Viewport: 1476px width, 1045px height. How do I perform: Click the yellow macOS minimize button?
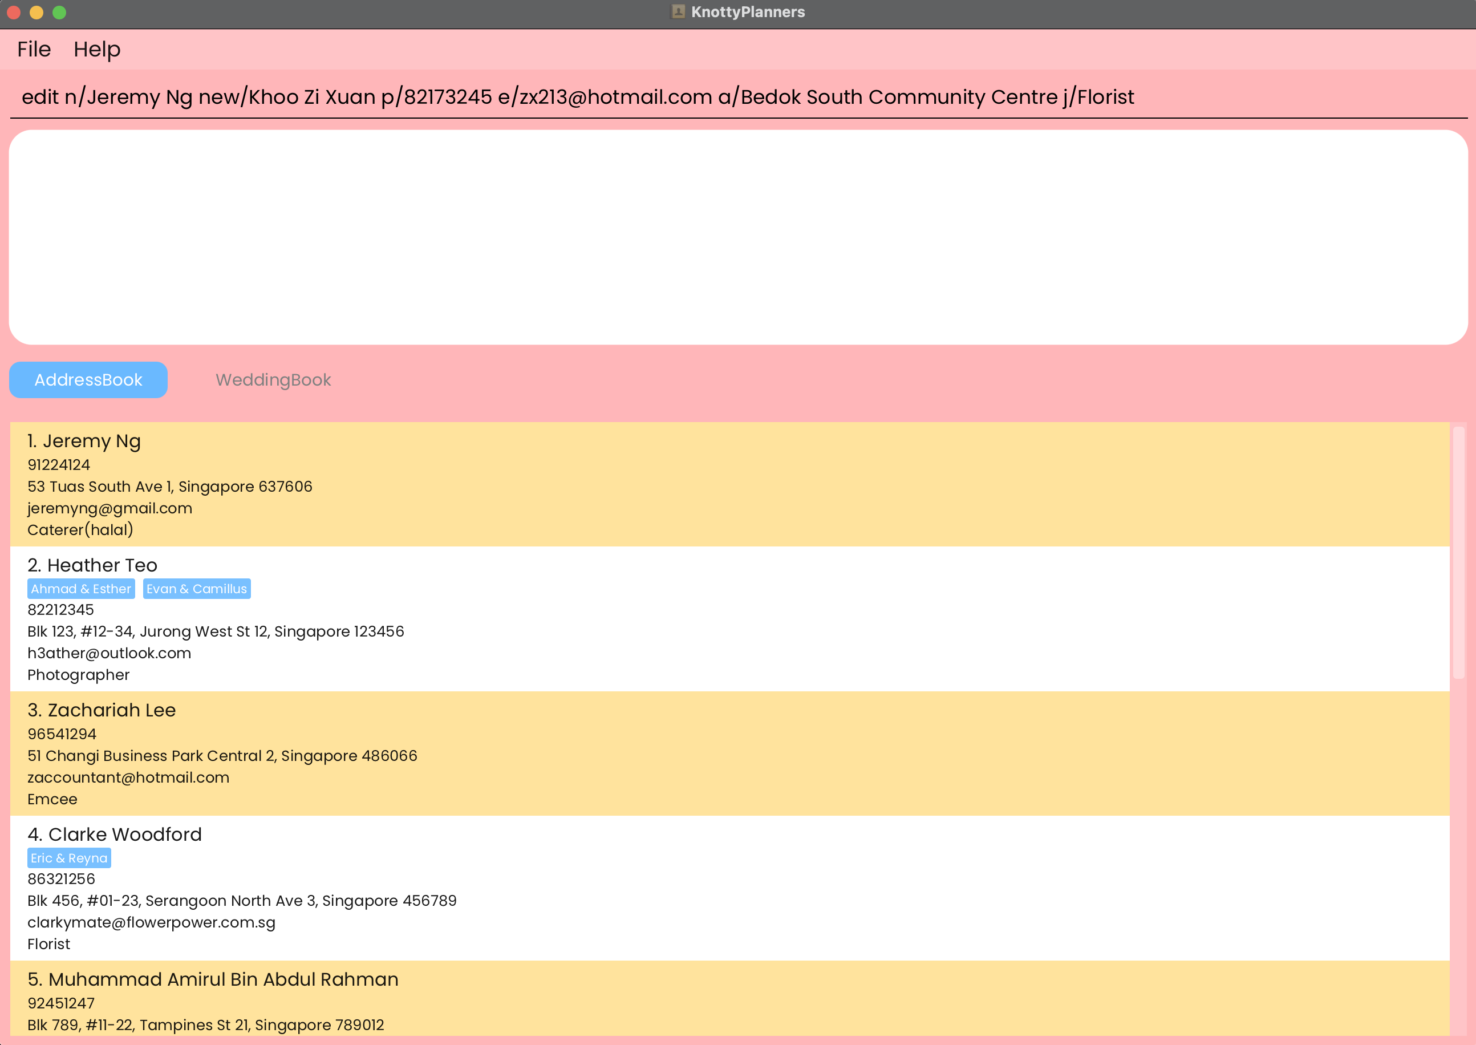click(x=37, y=12)
